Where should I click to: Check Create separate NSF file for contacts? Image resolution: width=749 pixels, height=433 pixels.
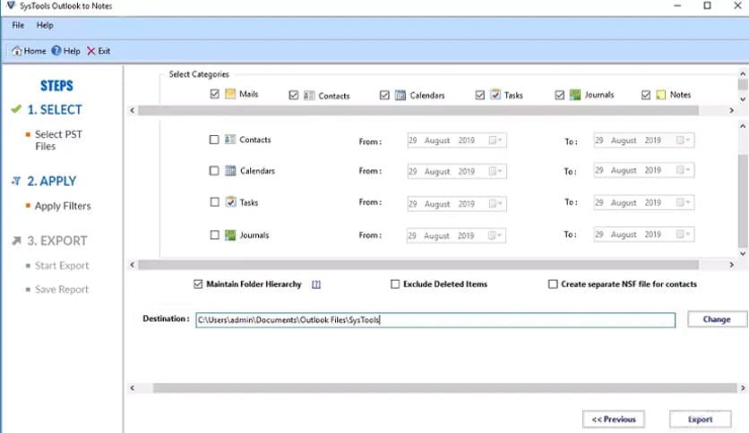(553, 284)
